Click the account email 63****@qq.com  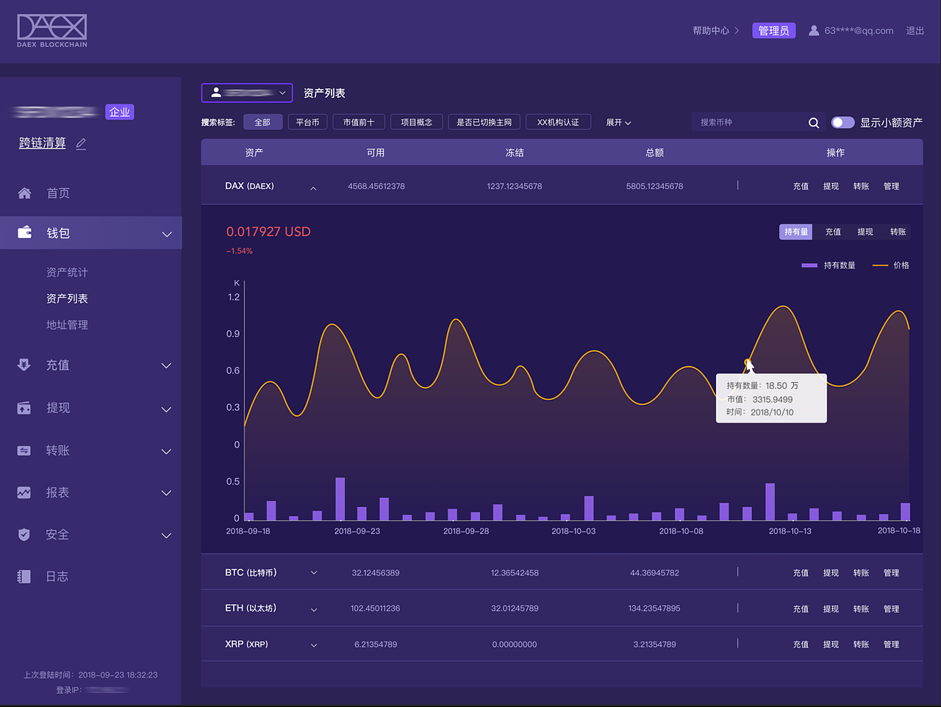coord(859,31)
